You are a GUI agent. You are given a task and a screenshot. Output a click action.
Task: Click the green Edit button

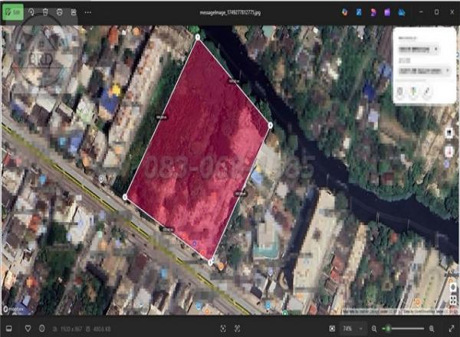[13, 12]
